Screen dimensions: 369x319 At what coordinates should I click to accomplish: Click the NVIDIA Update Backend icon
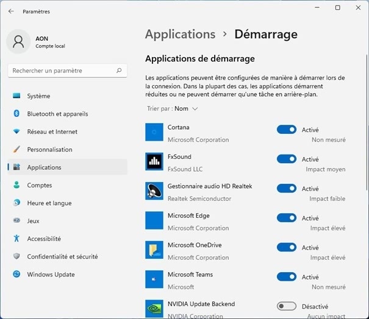(x=154, y=308)
